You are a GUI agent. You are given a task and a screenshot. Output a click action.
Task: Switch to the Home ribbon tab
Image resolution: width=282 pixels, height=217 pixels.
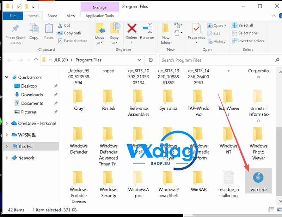pyautogui.click(x=32, y=16)
